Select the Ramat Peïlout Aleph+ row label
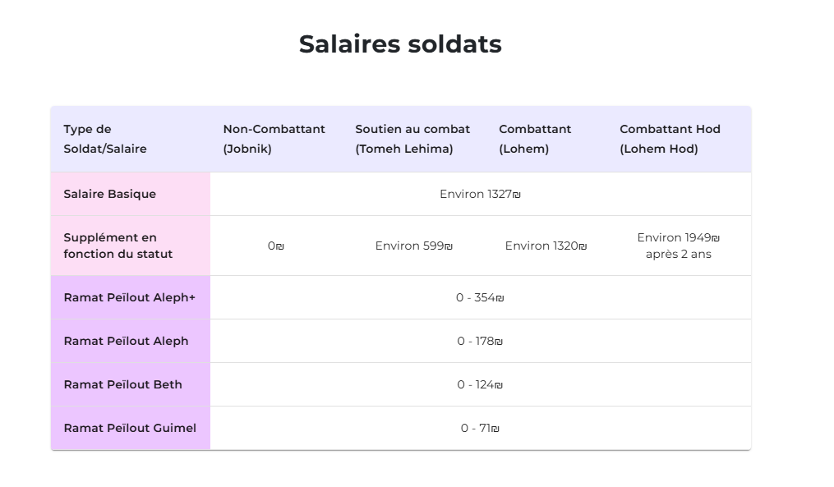 [x=131, y=297]
